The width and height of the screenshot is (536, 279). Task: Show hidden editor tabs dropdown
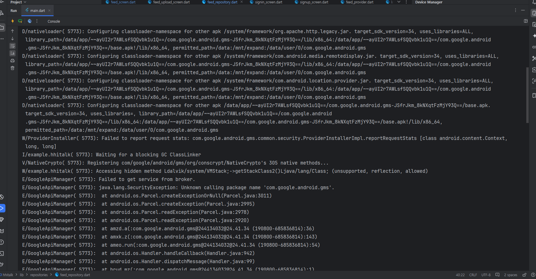coord(399,2)
